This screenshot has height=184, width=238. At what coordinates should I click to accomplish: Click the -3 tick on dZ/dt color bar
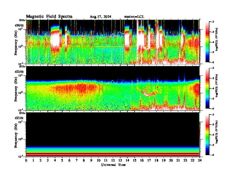[213, 125]
